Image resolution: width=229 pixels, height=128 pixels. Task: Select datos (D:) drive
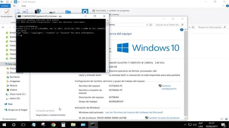[x=15, y=98]
